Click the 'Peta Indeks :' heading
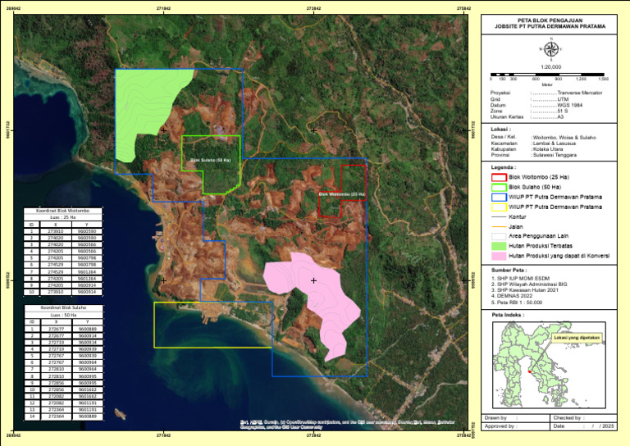Screen dimensions: 630x446 point(508,315)
